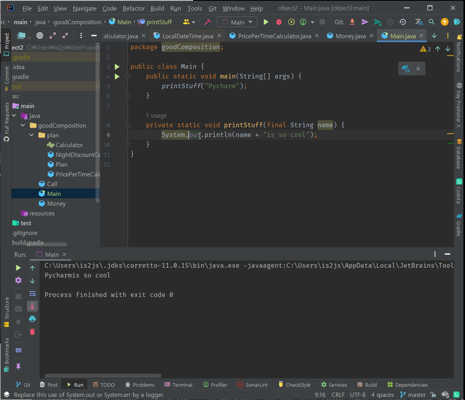The image size is (465, 400).
Task: Toggle Scroll to the End in console
Action: click(x=32, y=306)
